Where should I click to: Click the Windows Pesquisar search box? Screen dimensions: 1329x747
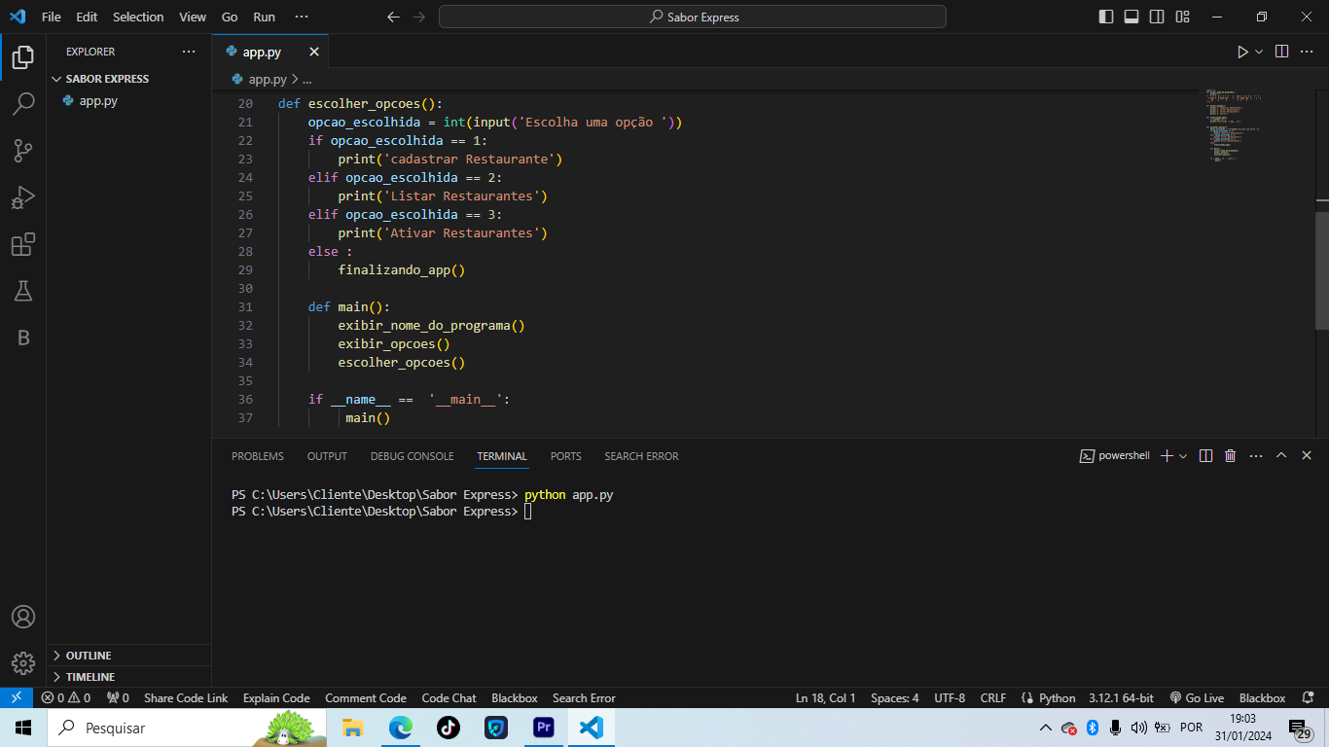tap(186, 728)
